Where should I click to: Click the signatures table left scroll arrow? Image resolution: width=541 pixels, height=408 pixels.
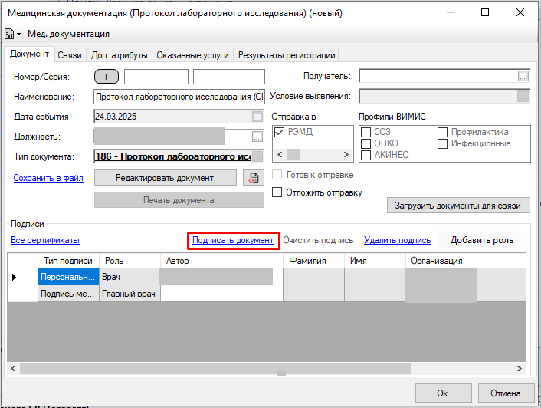click(13, 368)
